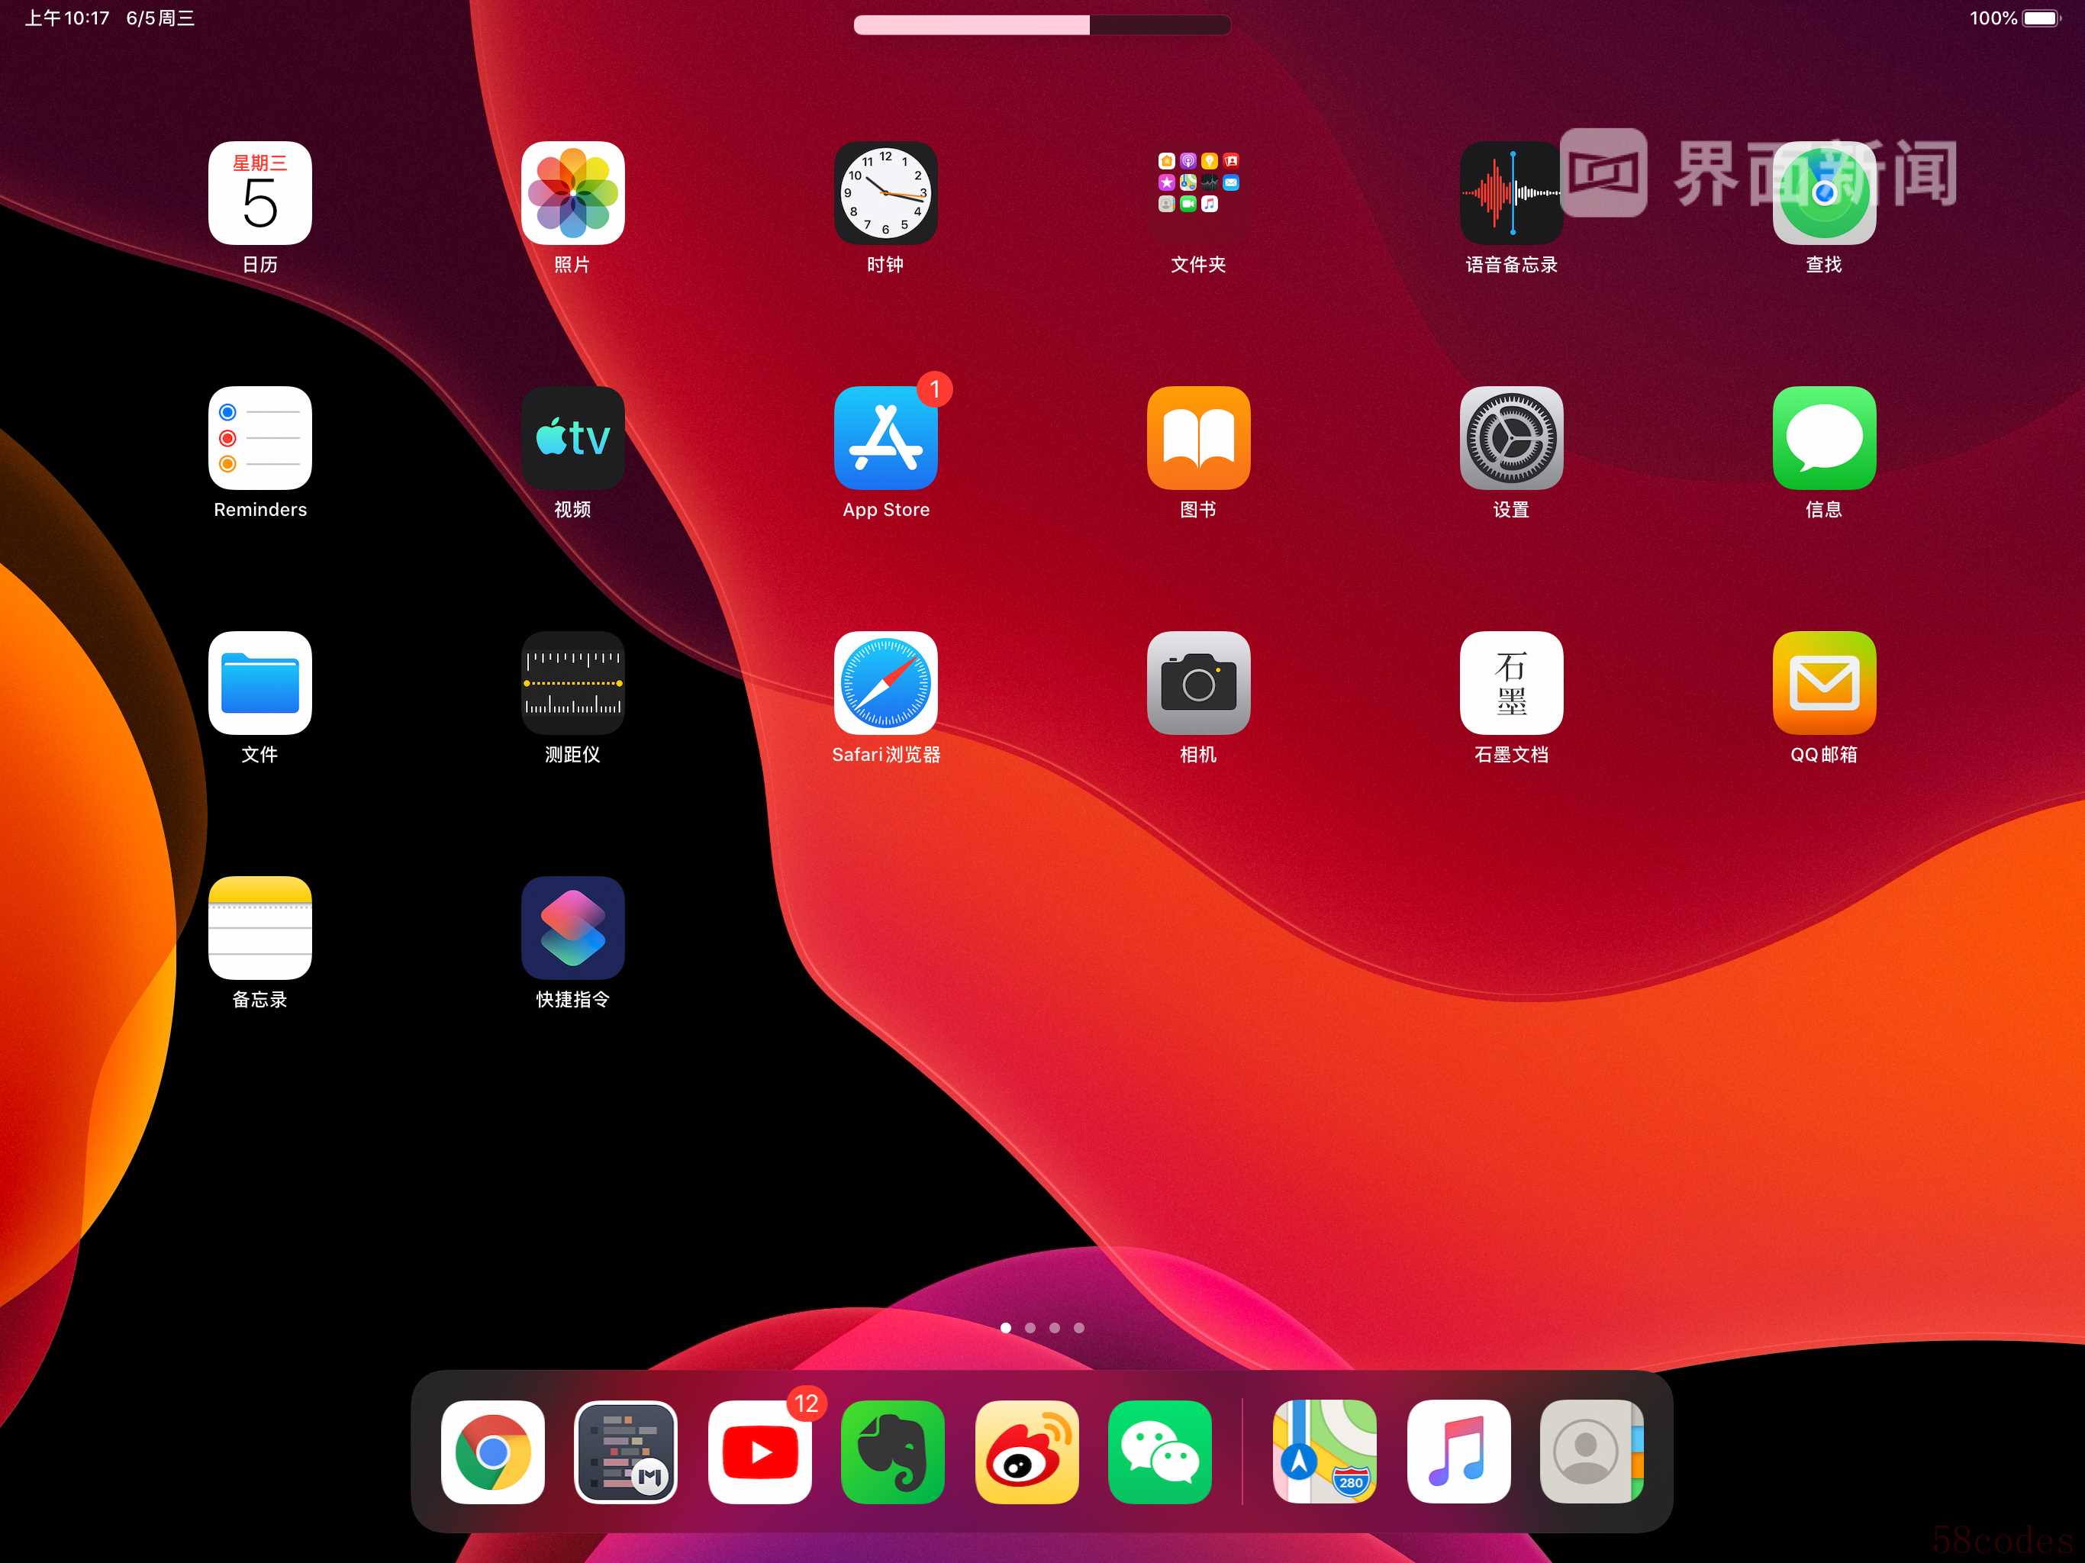Open Contacts from the dock

(1592, 1452)
